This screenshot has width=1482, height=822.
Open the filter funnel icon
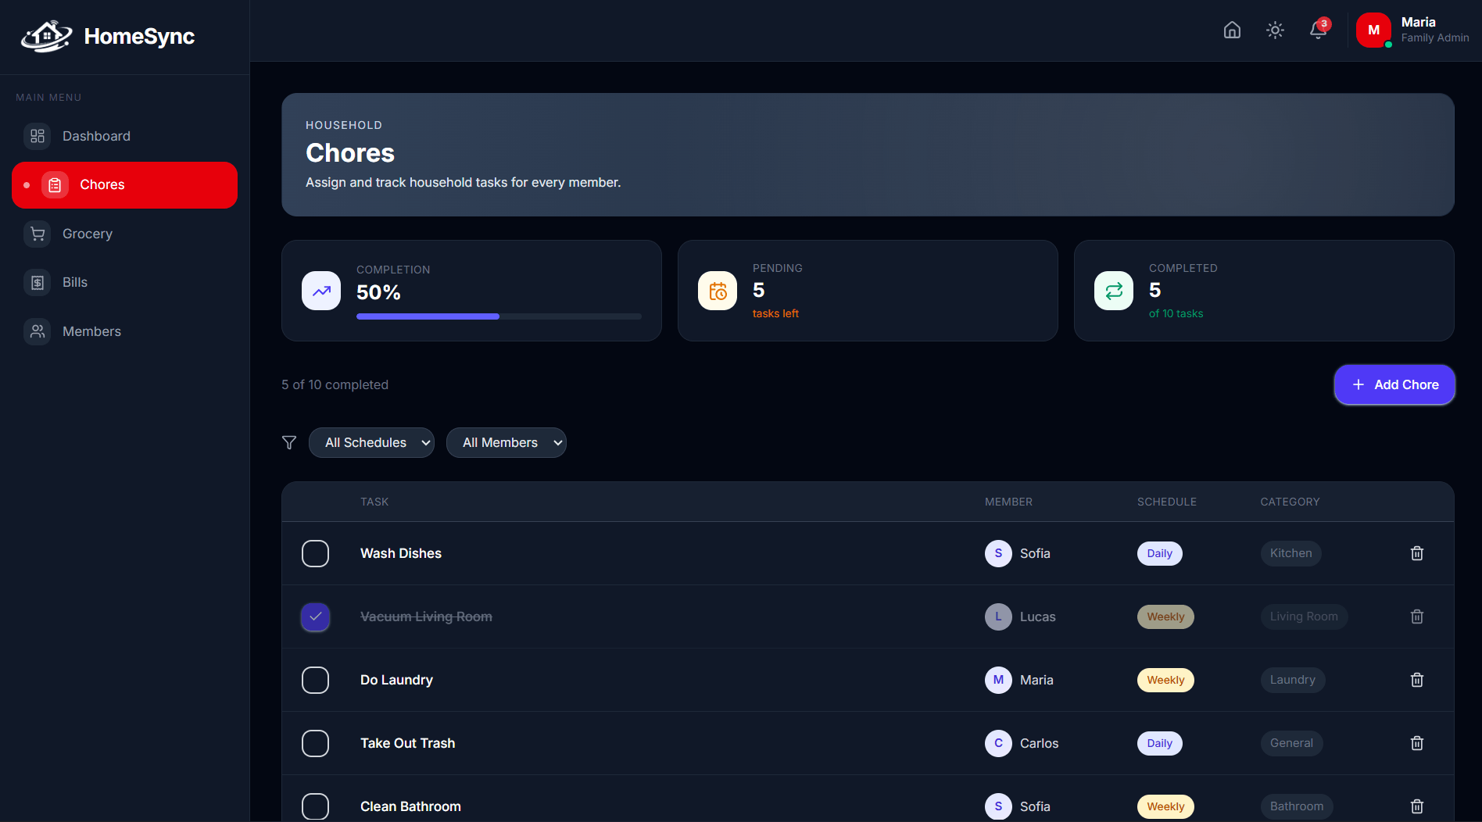point(289,442)
